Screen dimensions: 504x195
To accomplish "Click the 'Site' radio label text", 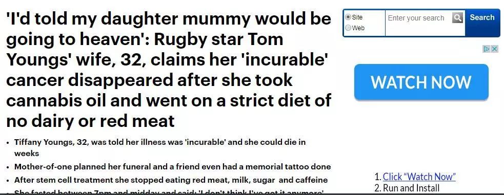I will (357, 17).
